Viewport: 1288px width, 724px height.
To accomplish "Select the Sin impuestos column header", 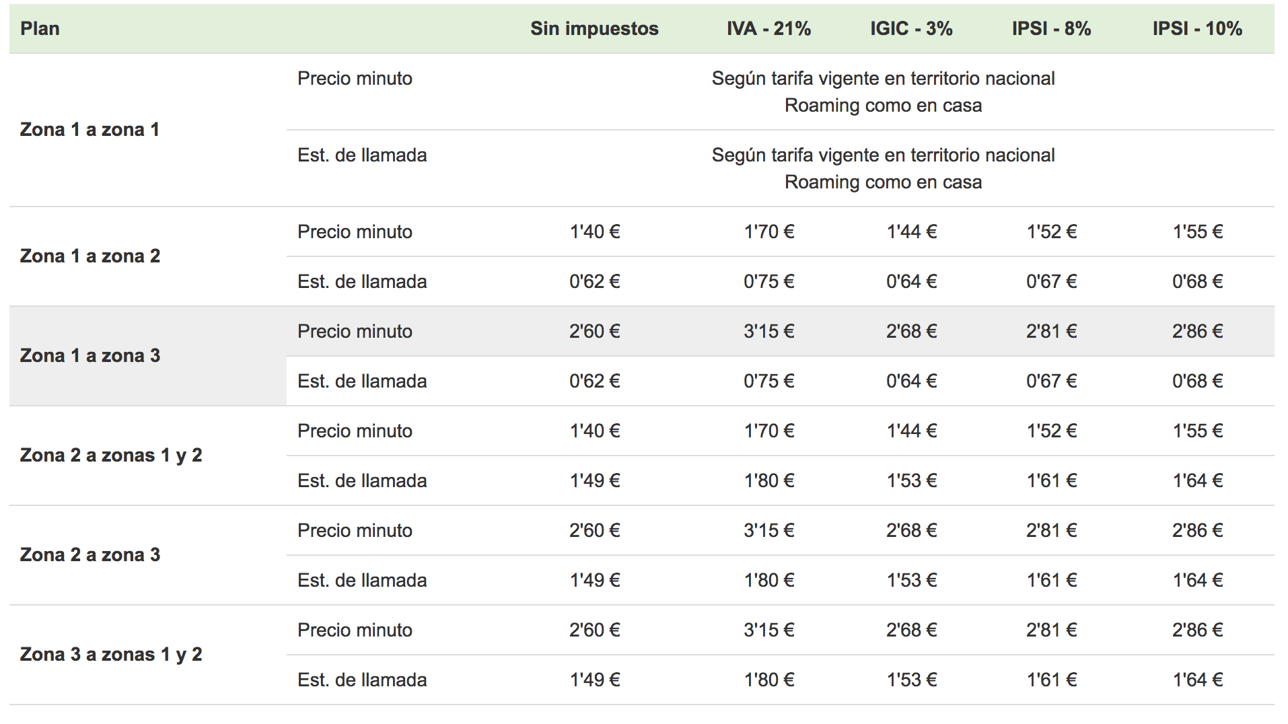I will 594,29.
